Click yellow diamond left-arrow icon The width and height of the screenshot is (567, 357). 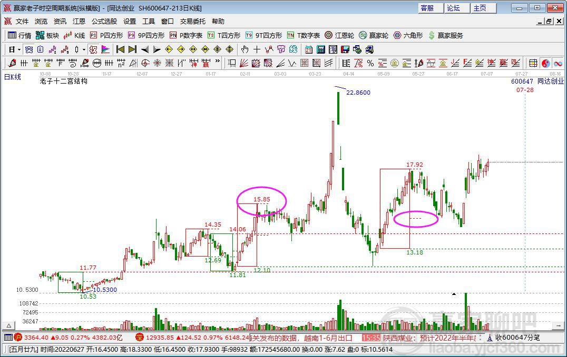(169, 49)
